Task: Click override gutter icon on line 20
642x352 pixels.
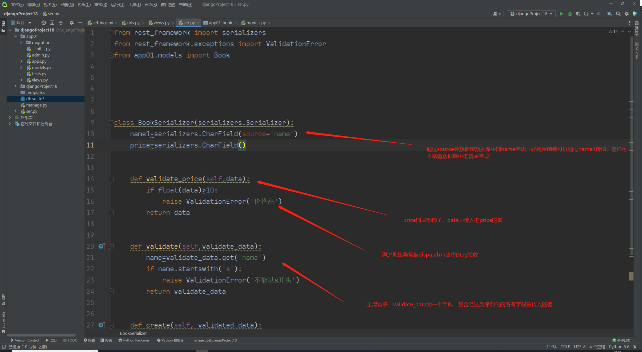Action: [102, 246]
